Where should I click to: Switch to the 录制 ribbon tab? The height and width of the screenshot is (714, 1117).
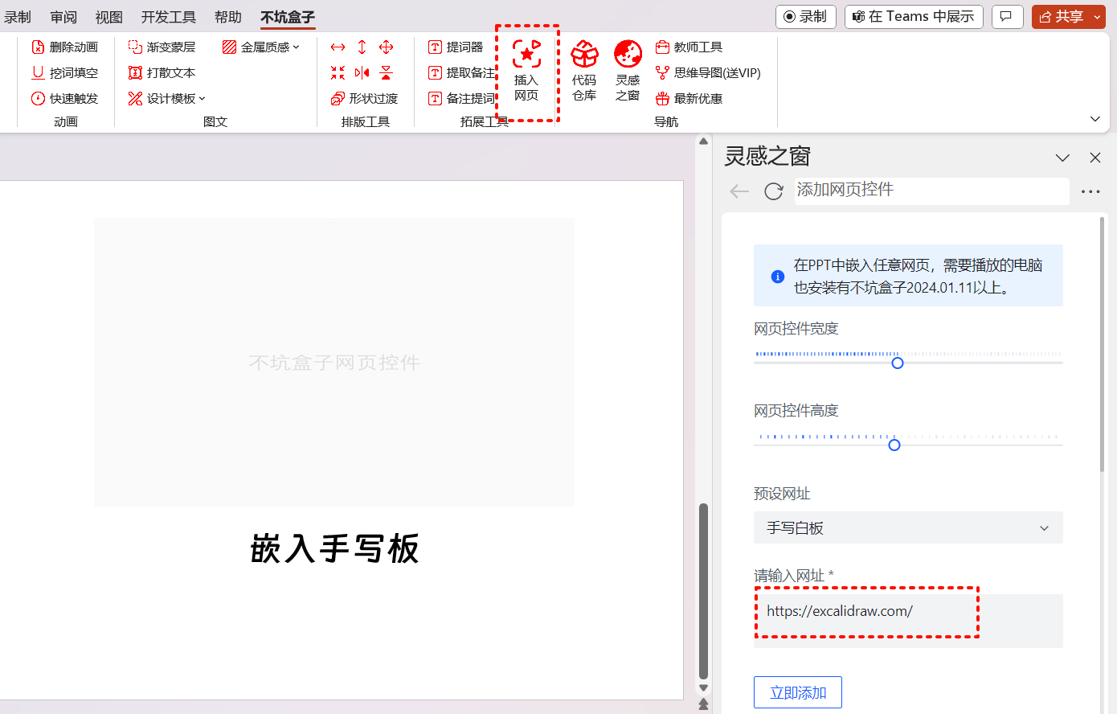coord(17,17)
